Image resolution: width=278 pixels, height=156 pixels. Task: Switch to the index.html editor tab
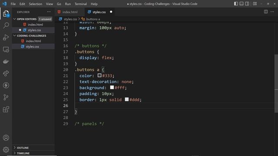[70, 12]
